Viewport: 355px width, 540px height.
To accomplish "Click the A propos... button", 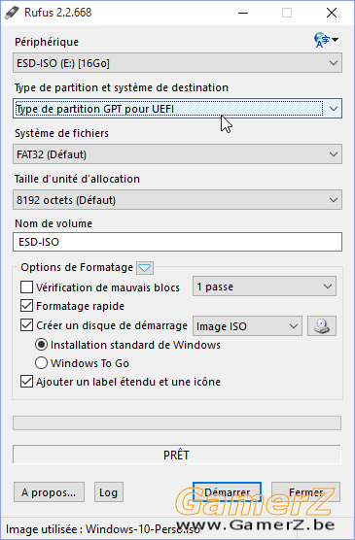I will [49, 492].
